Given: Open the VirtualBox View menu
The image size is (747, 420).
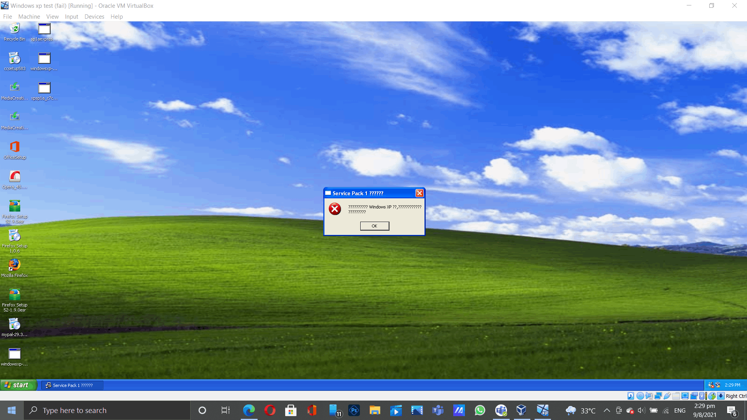Looking at the screenshot, I should point(53,17).
